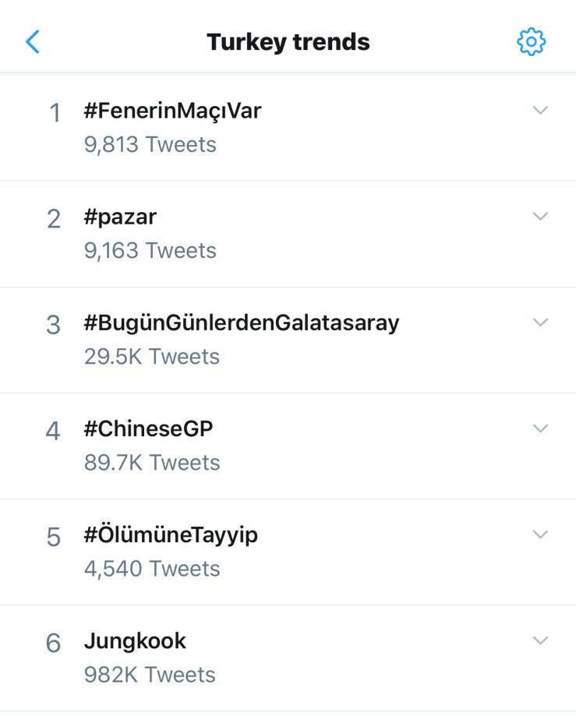Expand options for #FenerinMaçıVar trend
Viewport: 576px width, 716px height.
click(x=540, y=111)
